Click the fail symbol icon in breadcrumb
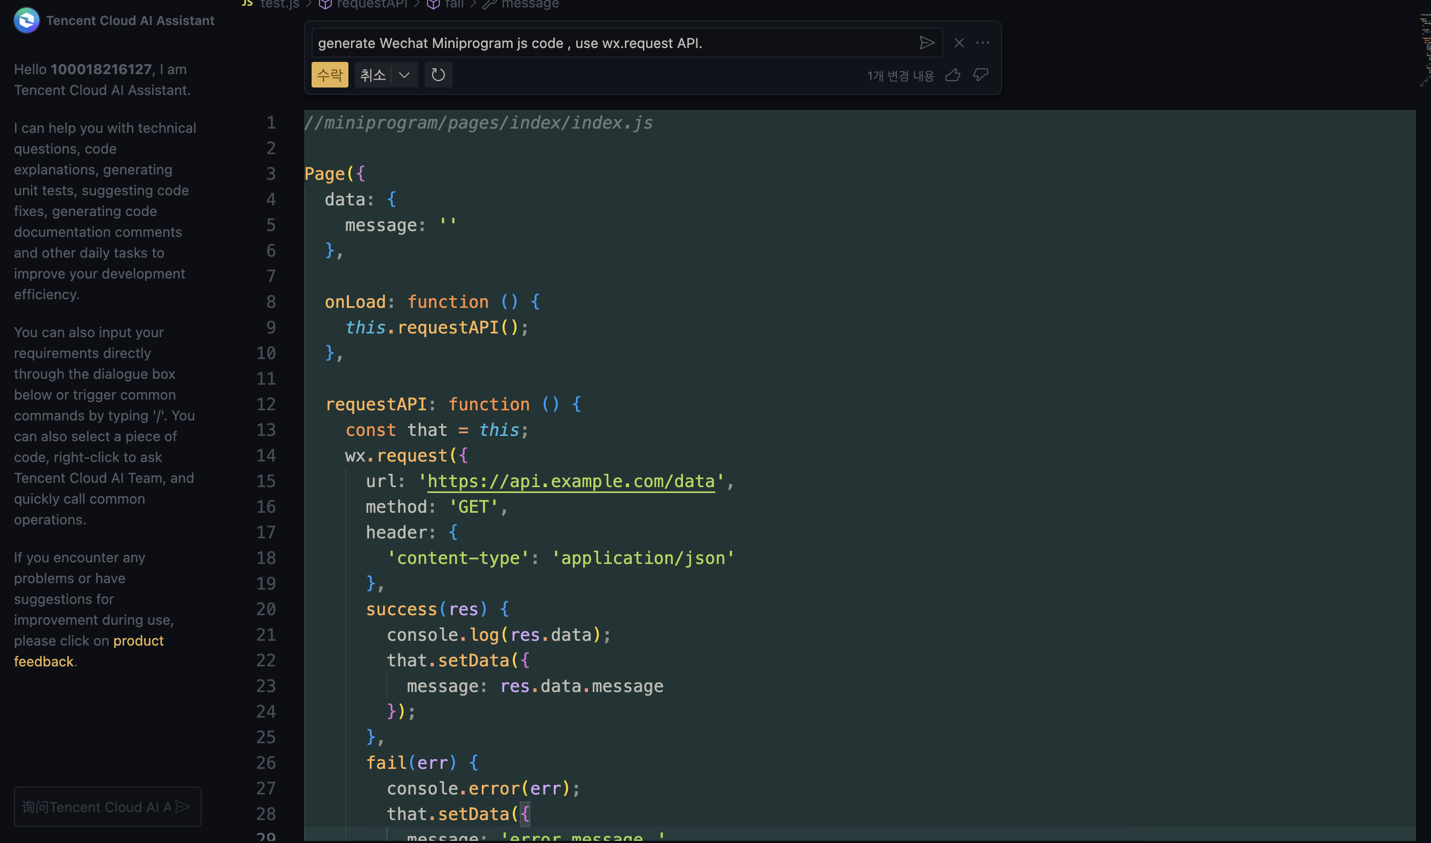 (433, 5)
